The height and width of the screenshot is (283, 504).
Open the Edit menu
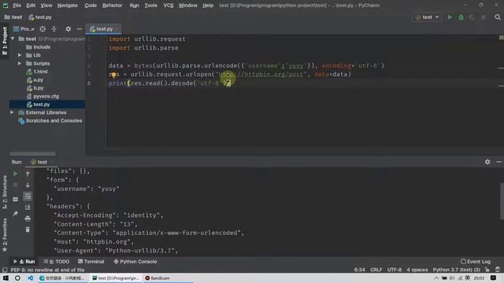(31, 6)
